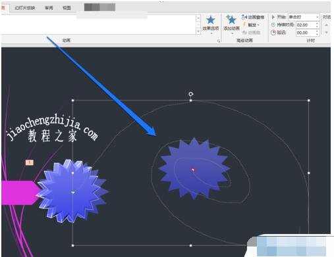The width and height of the screenshot is (334, 257).
Task: Open the Start (开始) timing combo box
Action: pos(304,17)
